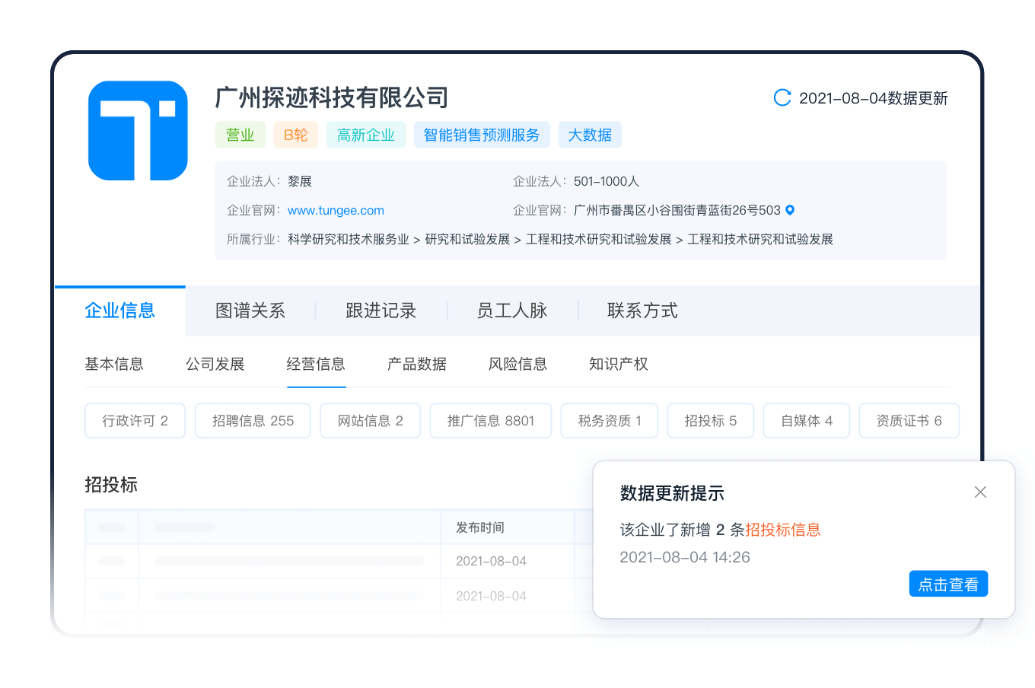Select the 产品数据 sub-tab
This screenshot has height=688, width=1035.
tap(417, 364)
